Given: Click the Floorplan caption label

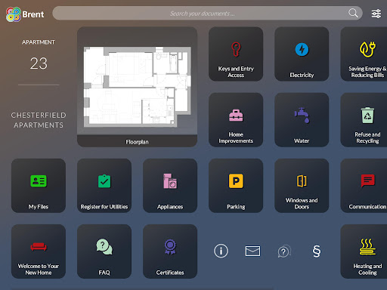Looking at the screenshot, I should click(137, 142).
